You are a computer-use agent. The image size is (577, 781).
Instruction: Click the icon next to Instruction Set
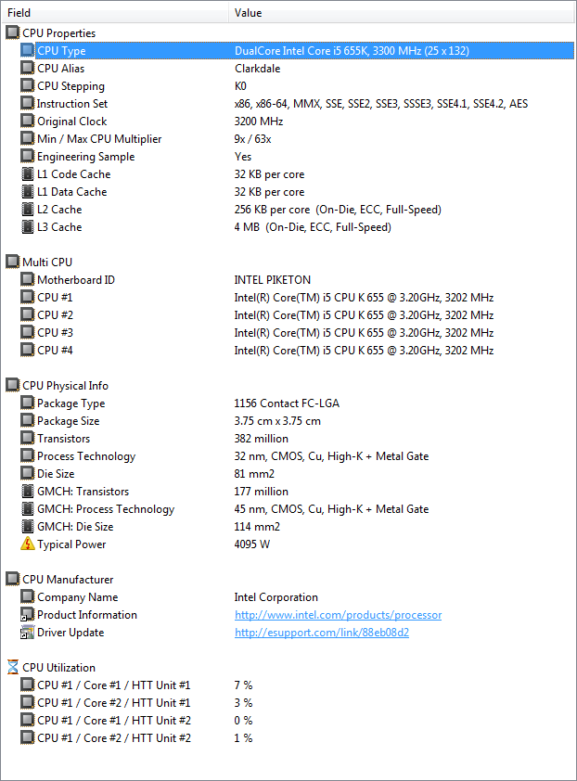[28, 103]
